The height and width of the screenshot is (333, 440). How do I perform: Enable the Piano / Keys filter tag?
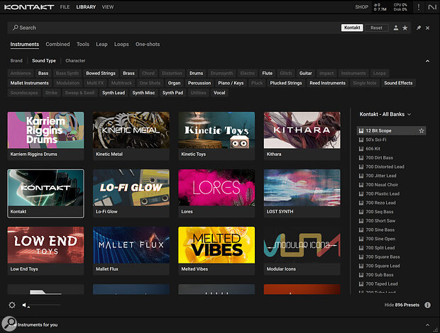[231, 83]
